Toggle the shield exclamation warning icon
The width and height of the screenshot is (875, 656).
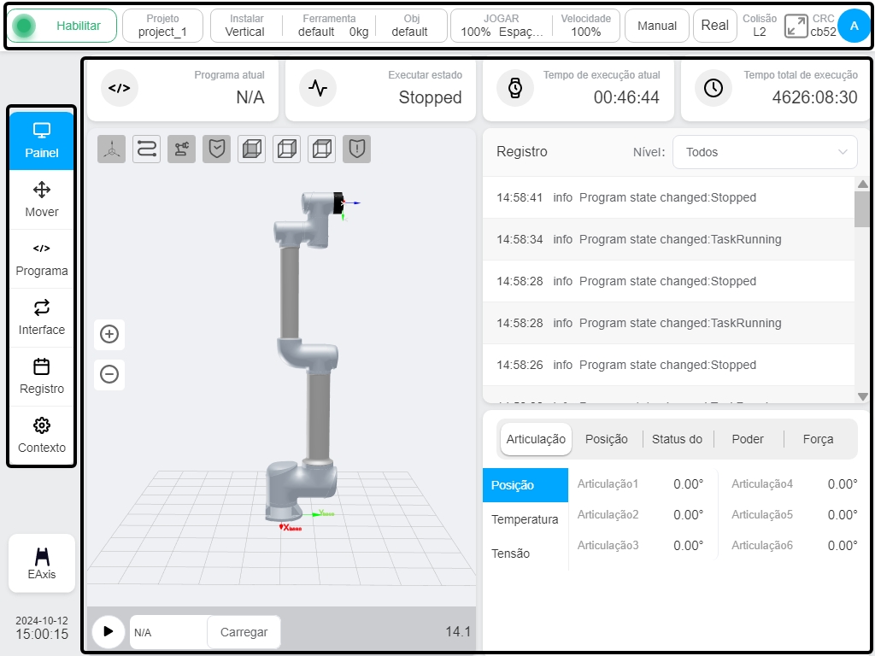(x=356, y=149)
